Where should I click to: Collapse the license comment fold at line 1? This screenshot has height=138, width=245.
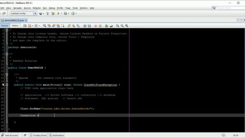tap(7, 30)
